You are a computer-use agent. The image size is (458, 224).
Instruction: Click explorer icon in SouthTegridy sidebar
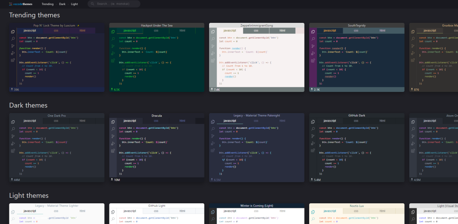coord(313,31)
